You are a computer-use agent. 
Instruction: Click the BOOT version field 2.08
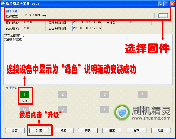click(35, 28)
